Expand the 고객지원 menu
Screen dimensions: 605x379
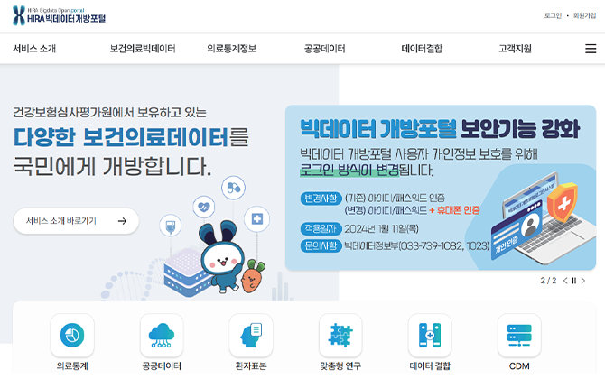tap(515, 49)
